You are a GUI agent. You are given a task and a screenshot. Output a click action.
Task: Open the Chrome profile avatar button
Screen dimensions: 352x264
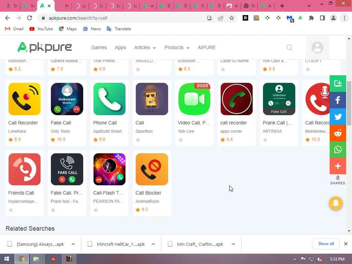tap(333, 18)
